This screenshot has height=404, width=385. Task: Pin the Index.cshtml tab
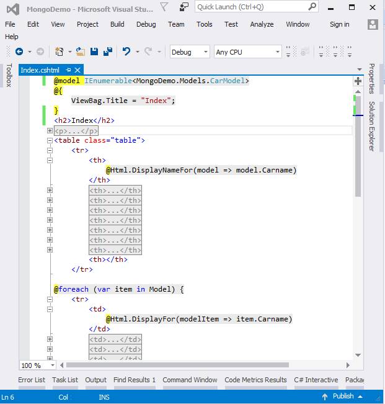click(x=68, y=70)
